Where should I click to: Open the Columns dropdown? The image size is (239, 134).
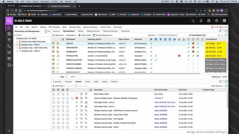[152, 35]
